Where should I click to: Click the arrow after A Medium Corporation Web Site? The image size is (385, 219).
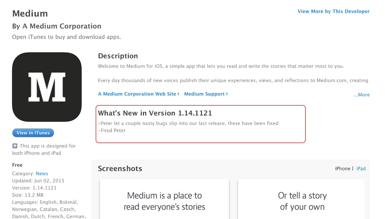pos(178,94)
